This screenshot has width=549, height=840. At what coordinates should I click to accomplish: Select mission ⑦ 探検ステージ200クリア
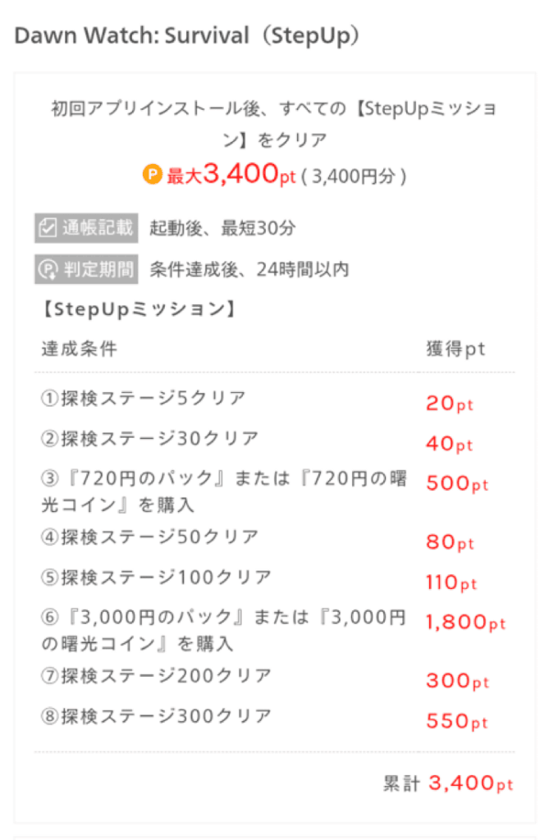point(156,676)
